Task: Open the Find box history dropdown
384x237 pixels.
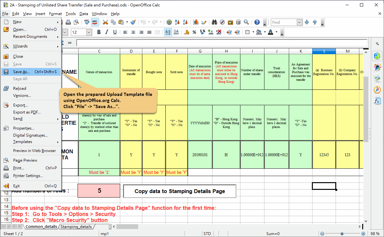Action: coord(299,22)
